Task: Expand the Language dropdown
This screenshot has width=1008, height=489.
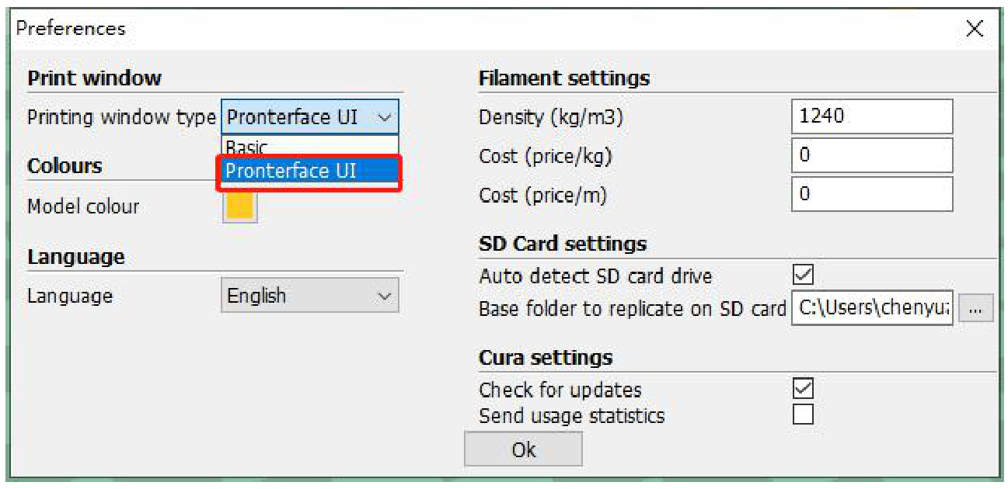Action: tap(309, 296)
